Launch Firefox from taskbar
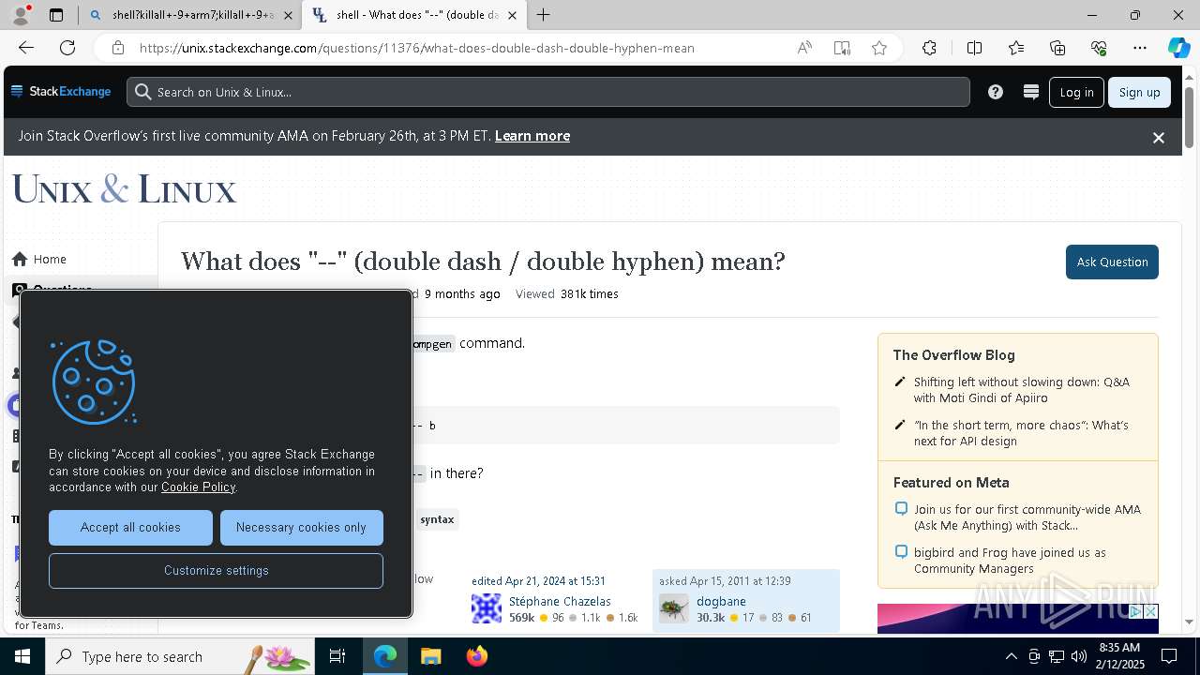 coord(477,656)
